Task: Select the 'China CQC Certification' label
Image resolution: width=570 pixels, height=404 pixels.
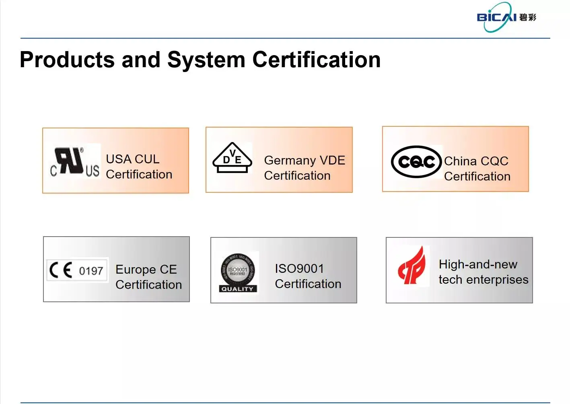Action: (x=477, y=169)
